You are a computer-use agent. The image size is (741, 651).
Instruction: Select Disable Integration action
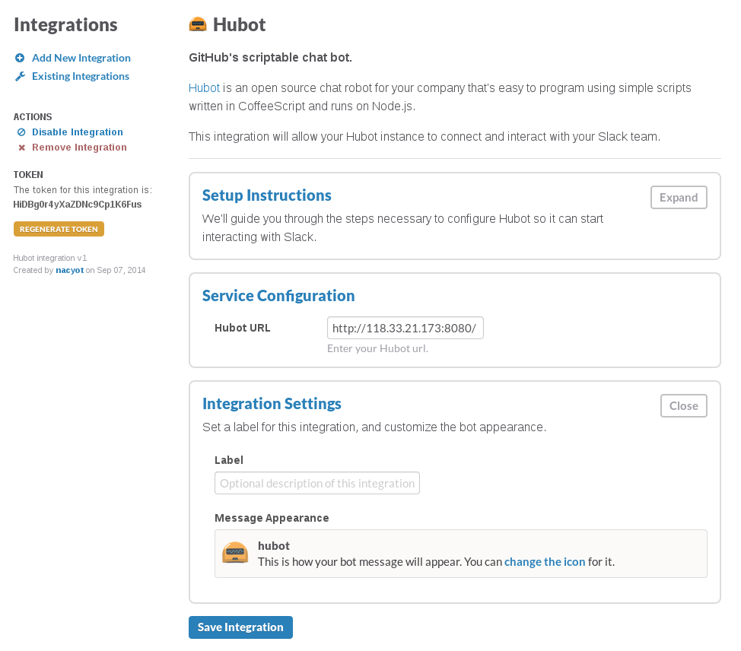coord(78,132)
